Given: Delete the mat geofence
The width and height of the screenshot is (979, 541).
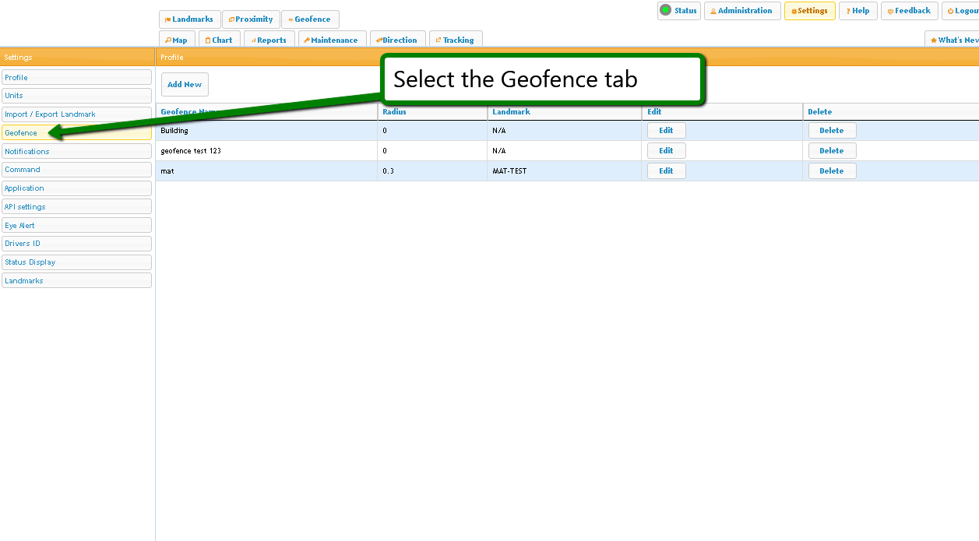Looking at the screenshot, I should (x=831, y=171).
